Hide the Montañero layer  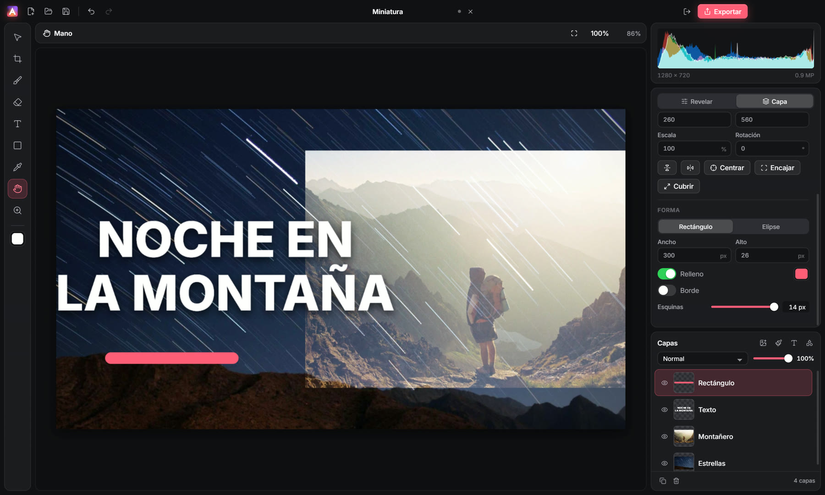click(664, 436)
